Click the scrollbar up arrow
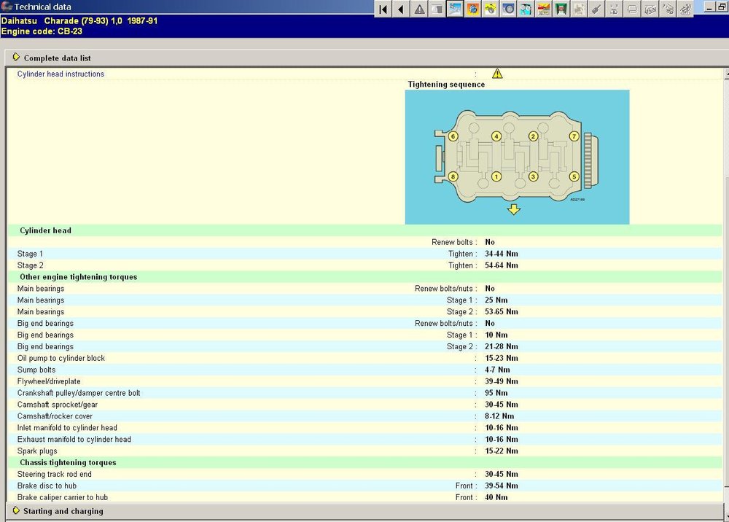Image resolution: width=729 pixels, height=522 pixels. [726, 74]
